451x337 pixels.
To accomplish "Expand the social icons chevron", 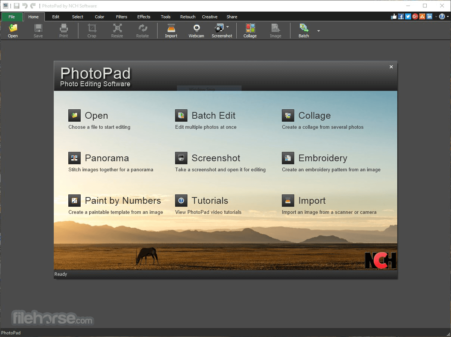I will (436, 17).
